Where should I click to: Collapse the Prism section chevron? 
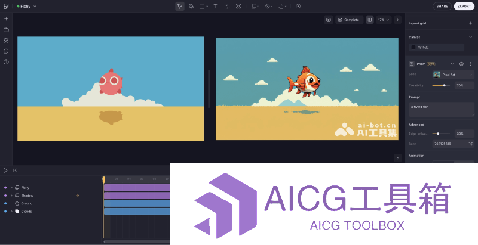click(x=452, y=64)
